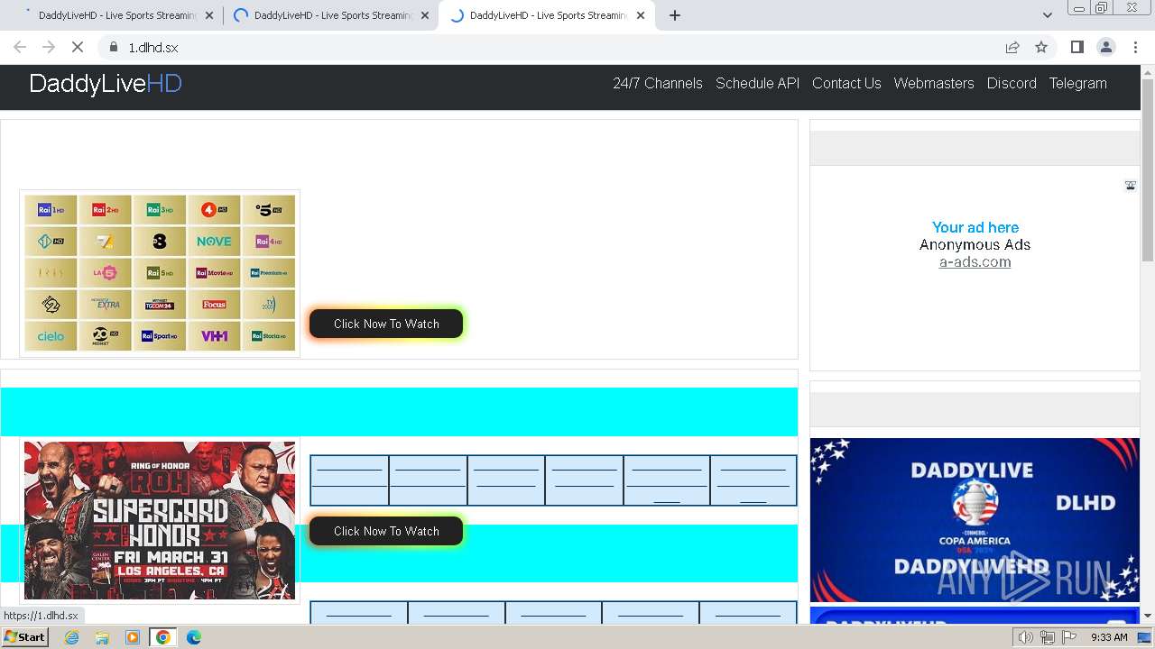This screenshot has width=1155, height=649.
Task: Share this page icon
Action: (x=1012, y=47)
